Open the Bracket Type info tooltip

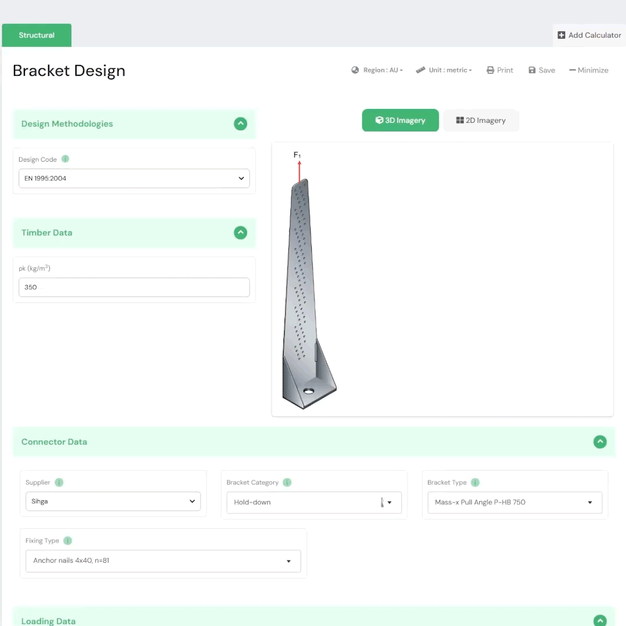(x=475, y=482)
